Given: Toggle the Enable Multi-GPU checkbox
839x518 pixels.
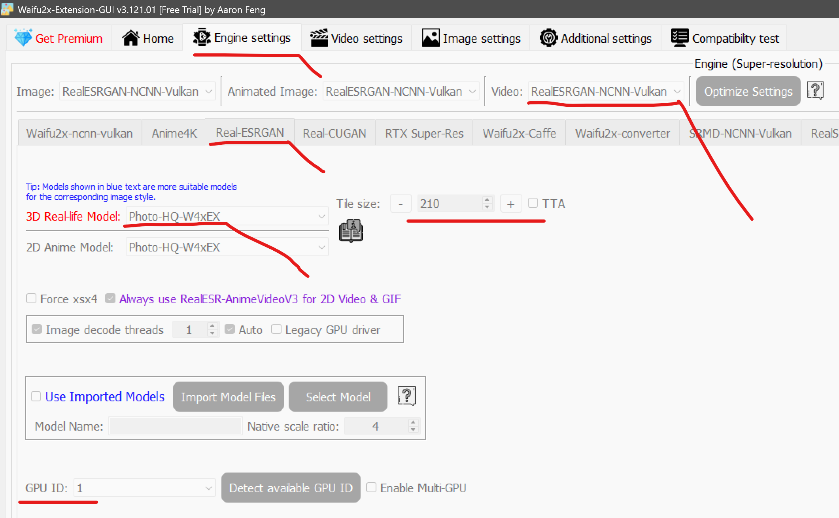Looking at the screenshot, I should click(x=371, y=487).
